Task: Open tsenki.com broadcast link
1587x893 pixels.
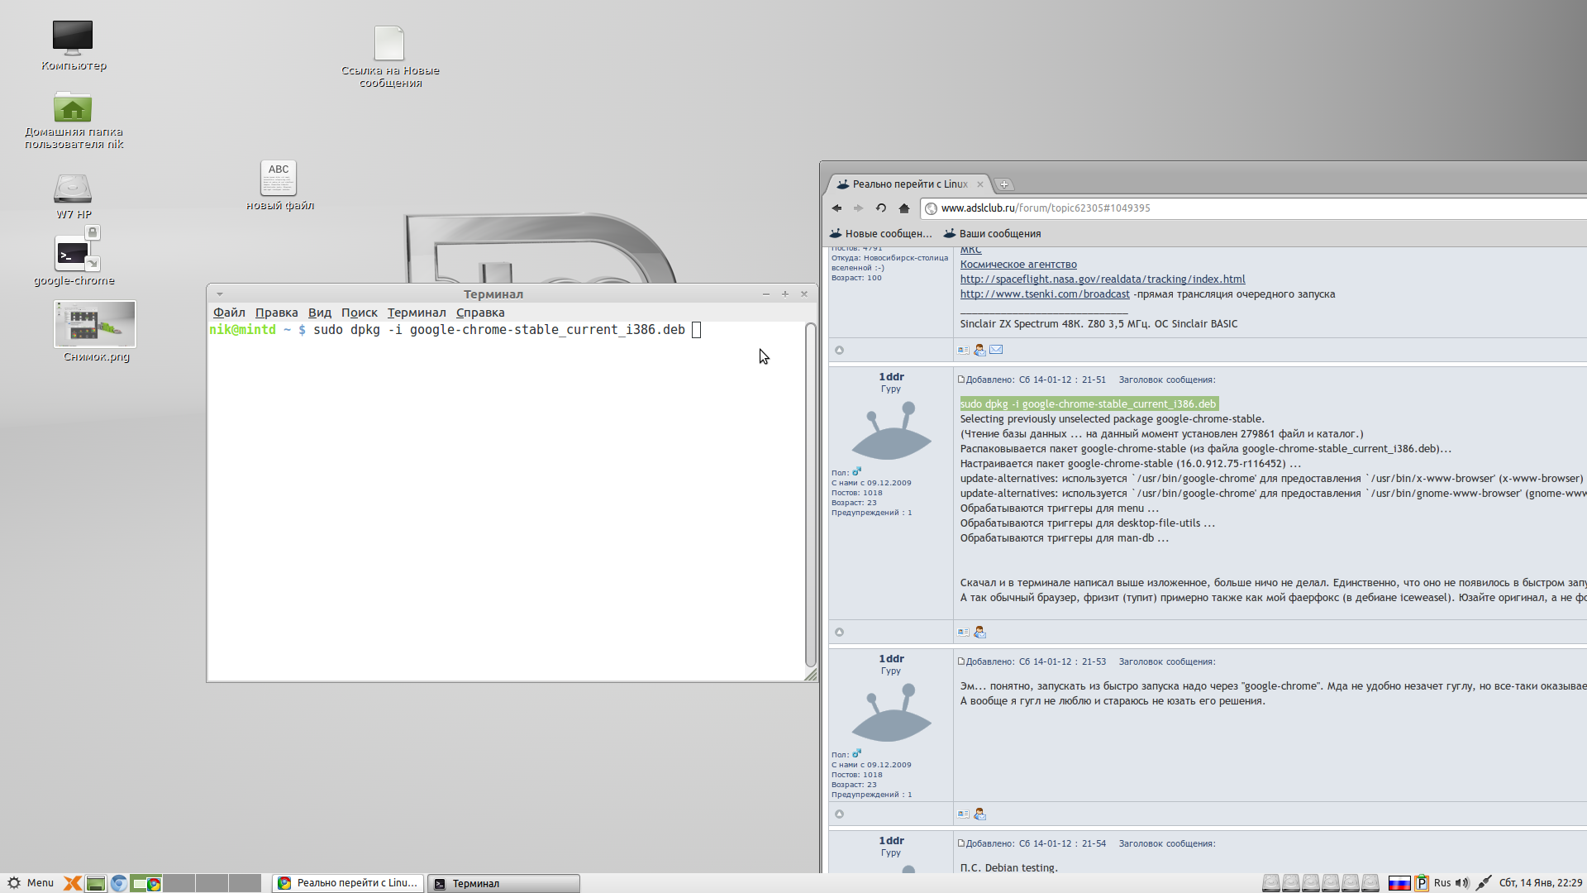Action: (x=1045, y=294)
